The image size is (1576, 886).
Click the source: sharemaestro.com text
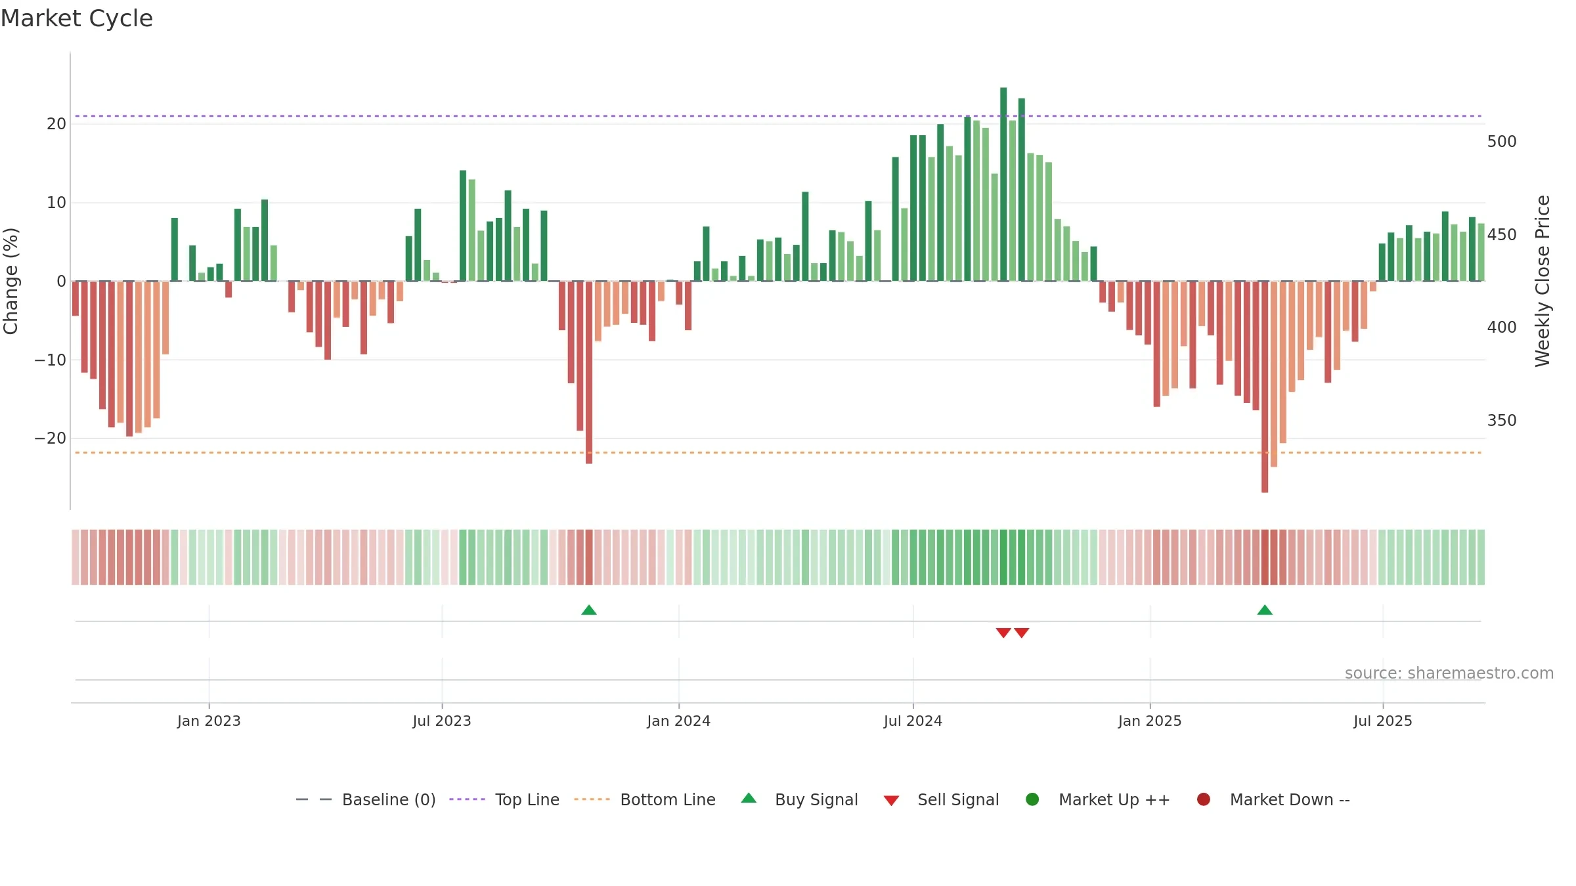(1449, 673)
